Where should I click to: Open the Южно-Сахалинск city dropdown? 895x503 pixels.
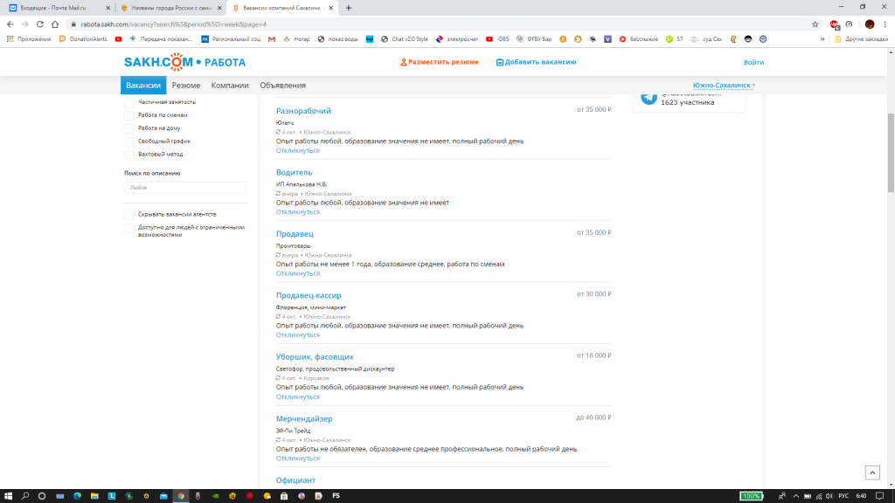724,86
